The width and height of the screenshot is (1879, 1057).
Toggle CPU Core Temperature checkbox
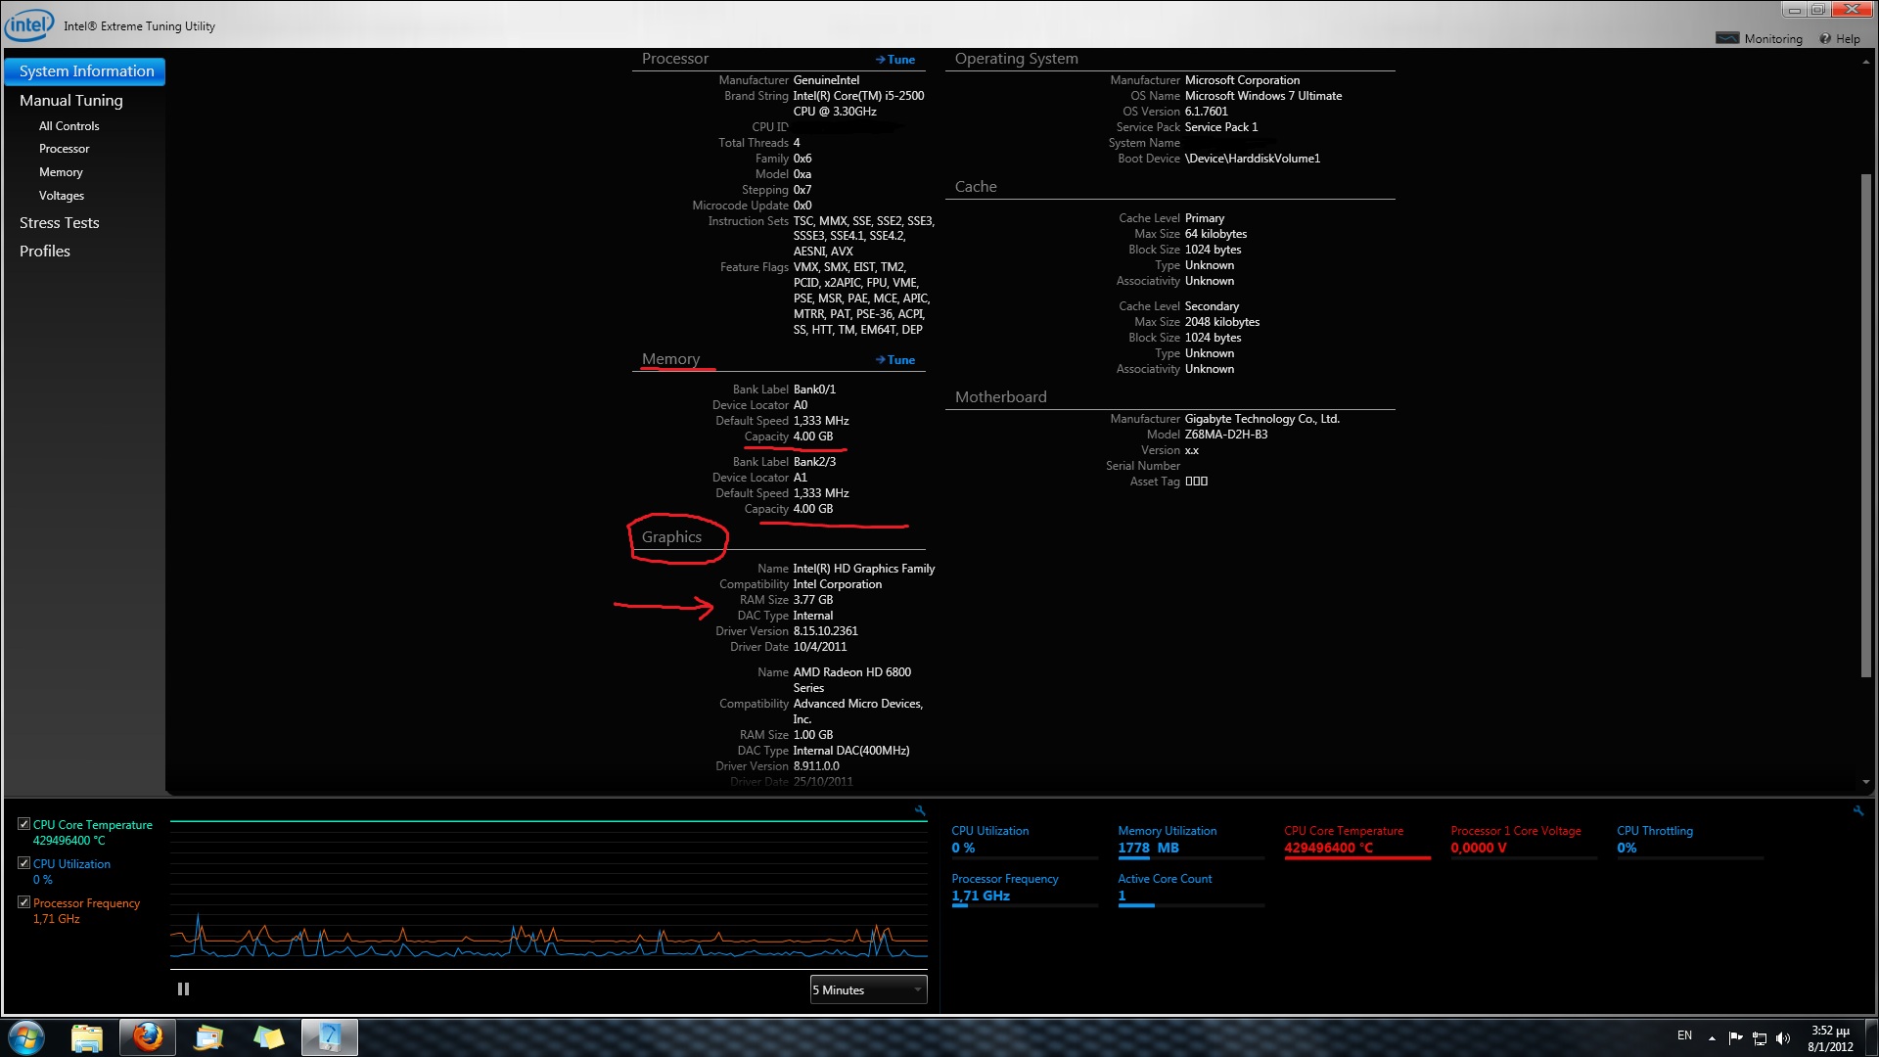point(23,824)
